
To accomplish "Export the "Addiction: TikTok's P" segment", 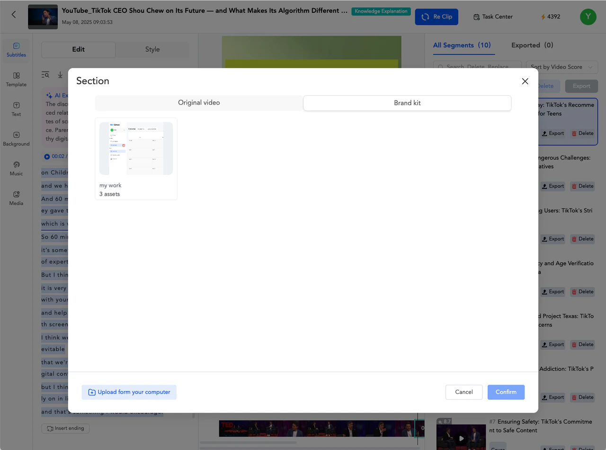I will click(553, 397).
